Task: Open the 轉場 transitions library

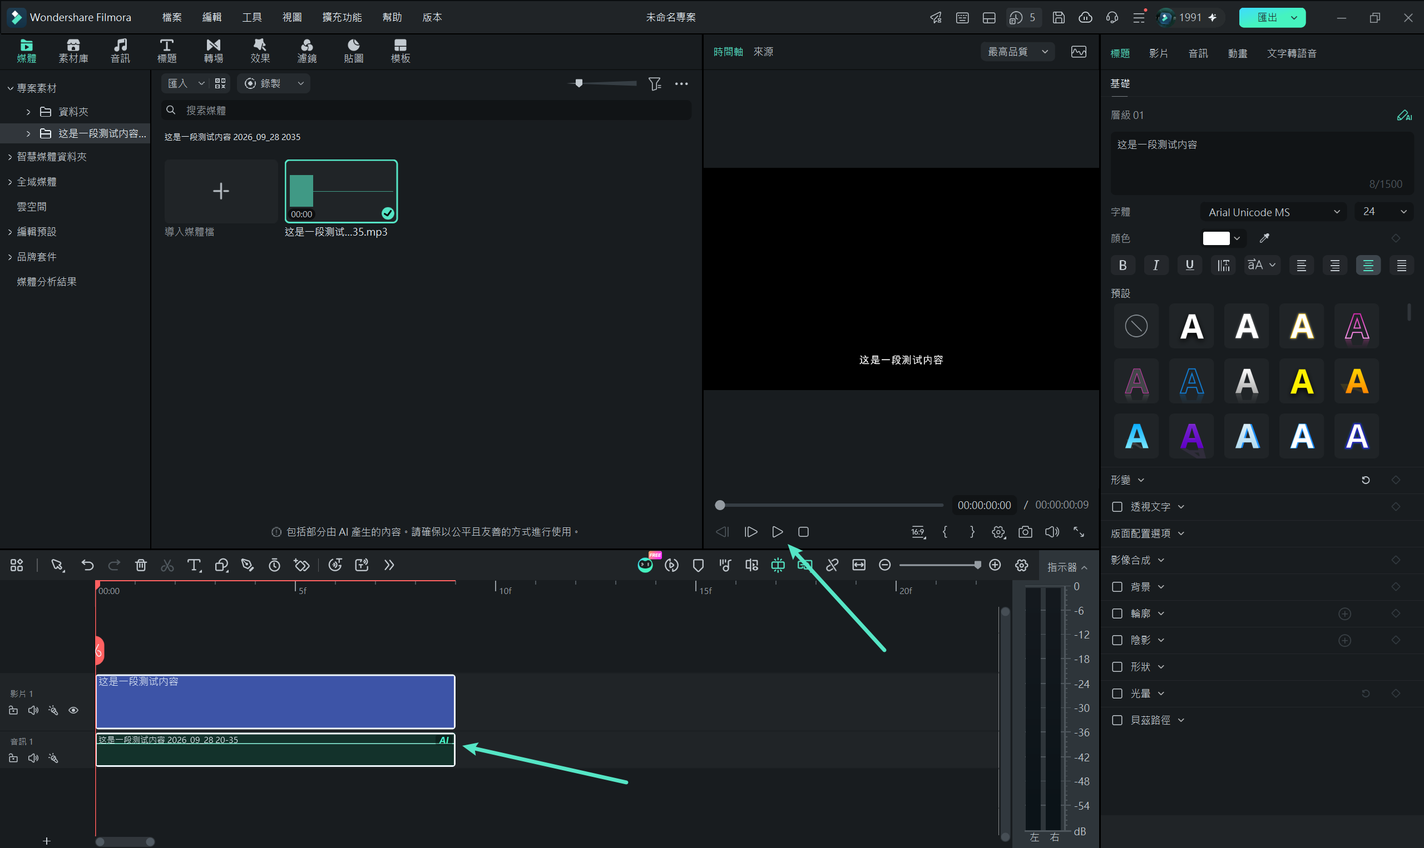Action: [x=213, y=51]
